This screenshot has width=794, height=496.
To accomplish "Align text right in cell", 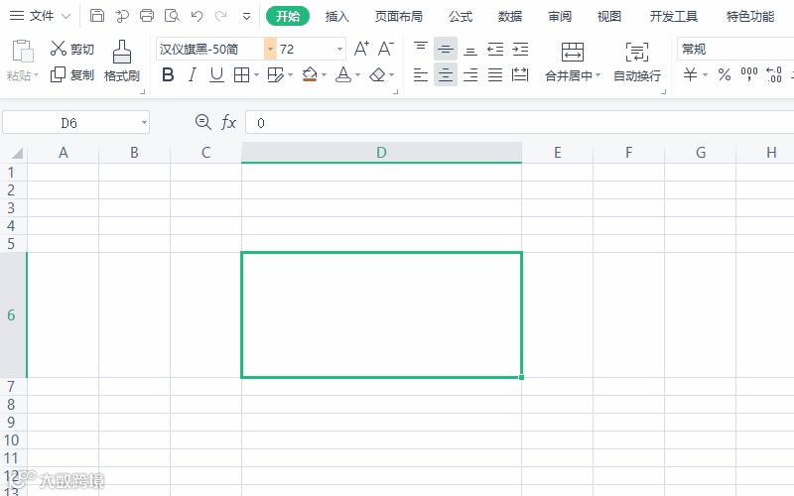I will (x=470, y=75).
